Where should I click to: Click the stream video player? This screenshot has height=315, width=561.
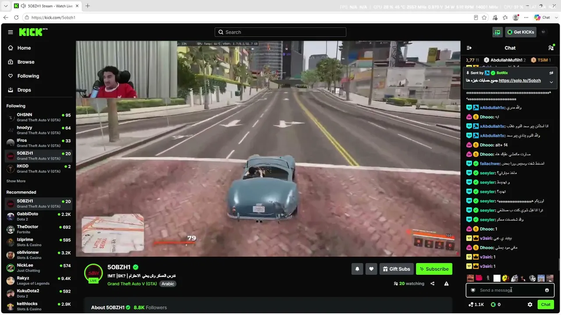coord(268,149)
